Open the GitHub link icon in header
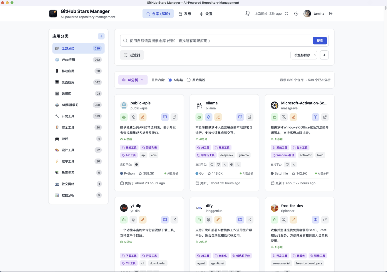Viewport: 387px width, 272px height. 248,14
